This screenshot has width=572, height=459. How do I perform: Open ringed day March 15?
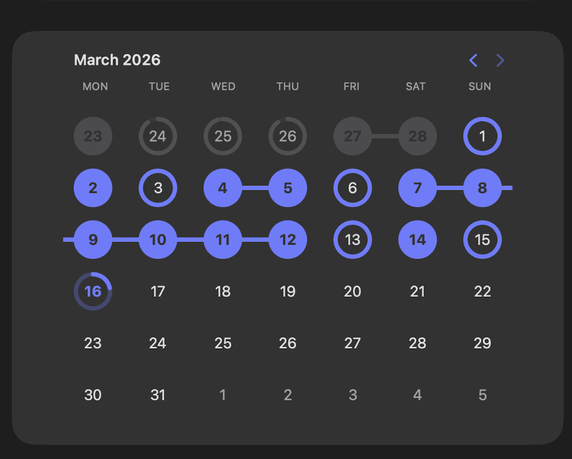[483, 240]
